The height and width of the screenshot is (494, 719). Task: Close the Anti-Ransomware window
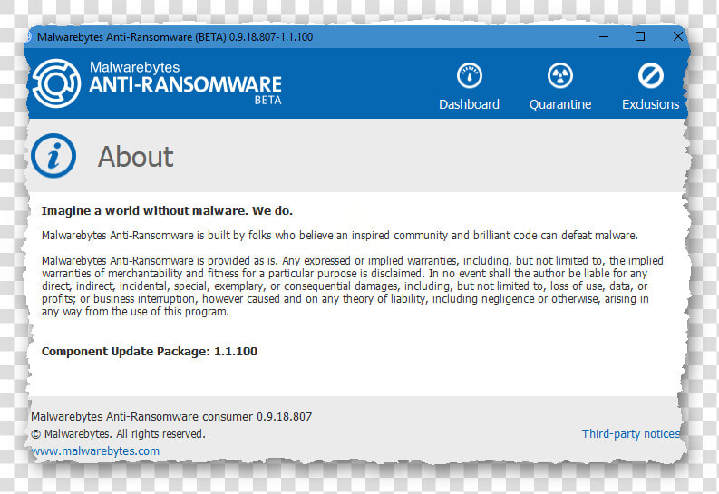tap(677, 36)
